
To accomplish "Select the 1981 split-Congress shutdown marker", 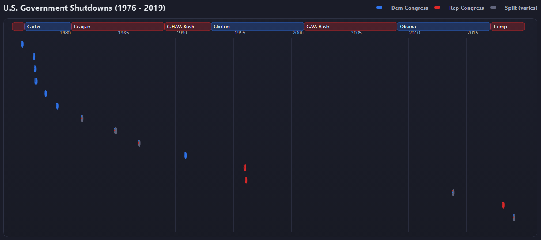I will click(82, 118).
